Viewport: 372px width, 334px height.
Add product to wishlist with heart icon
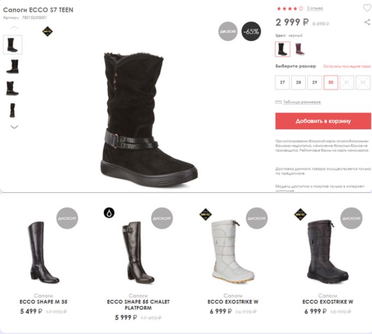tap(367, 8)
